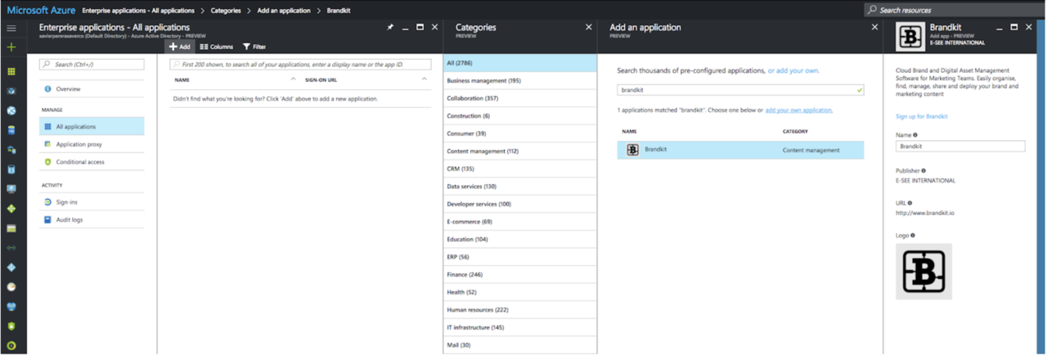1047x356 pixels.
Task: Click the monitor icon in left sidebar
Action: tap(11, 189)
